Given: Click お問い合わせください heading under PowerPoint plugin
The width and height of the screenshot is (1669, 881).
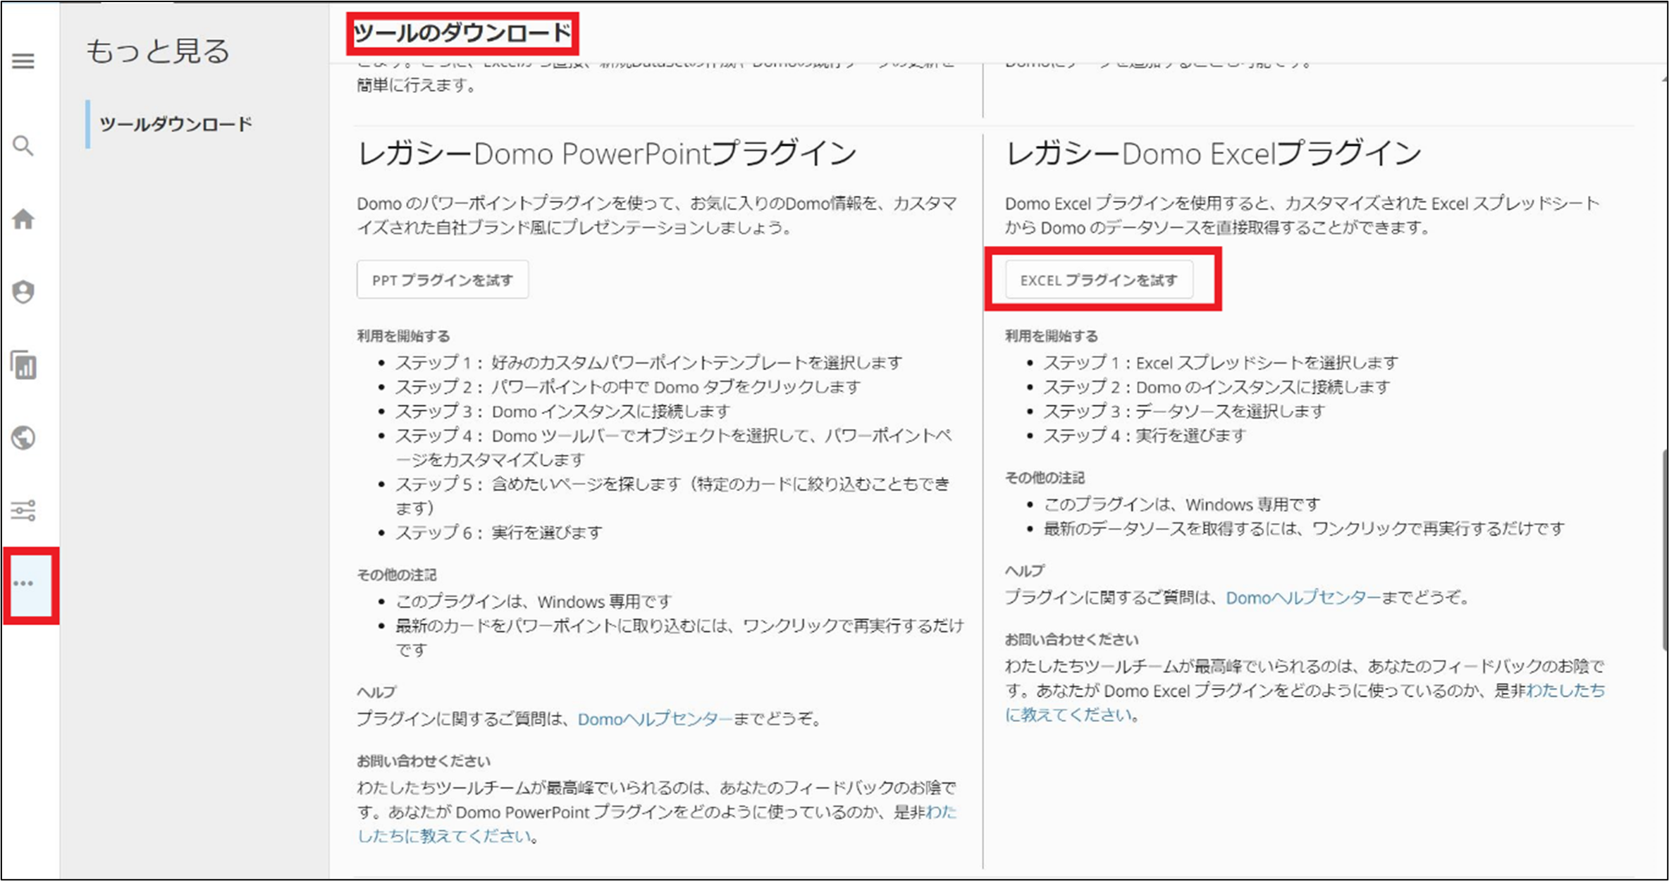Looking at the screenshot, I should tap(424, 760).
